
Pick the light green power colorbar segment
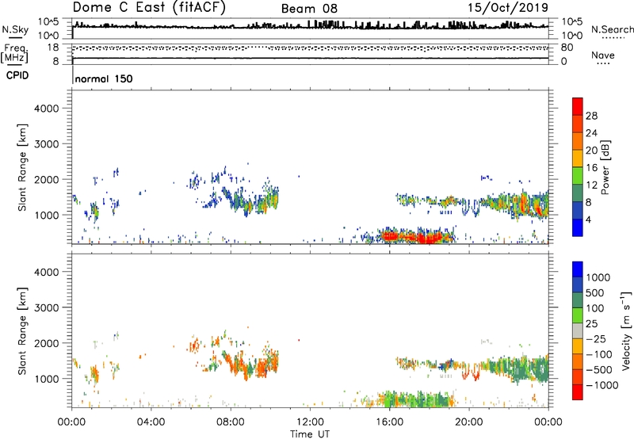pos(578,176)
